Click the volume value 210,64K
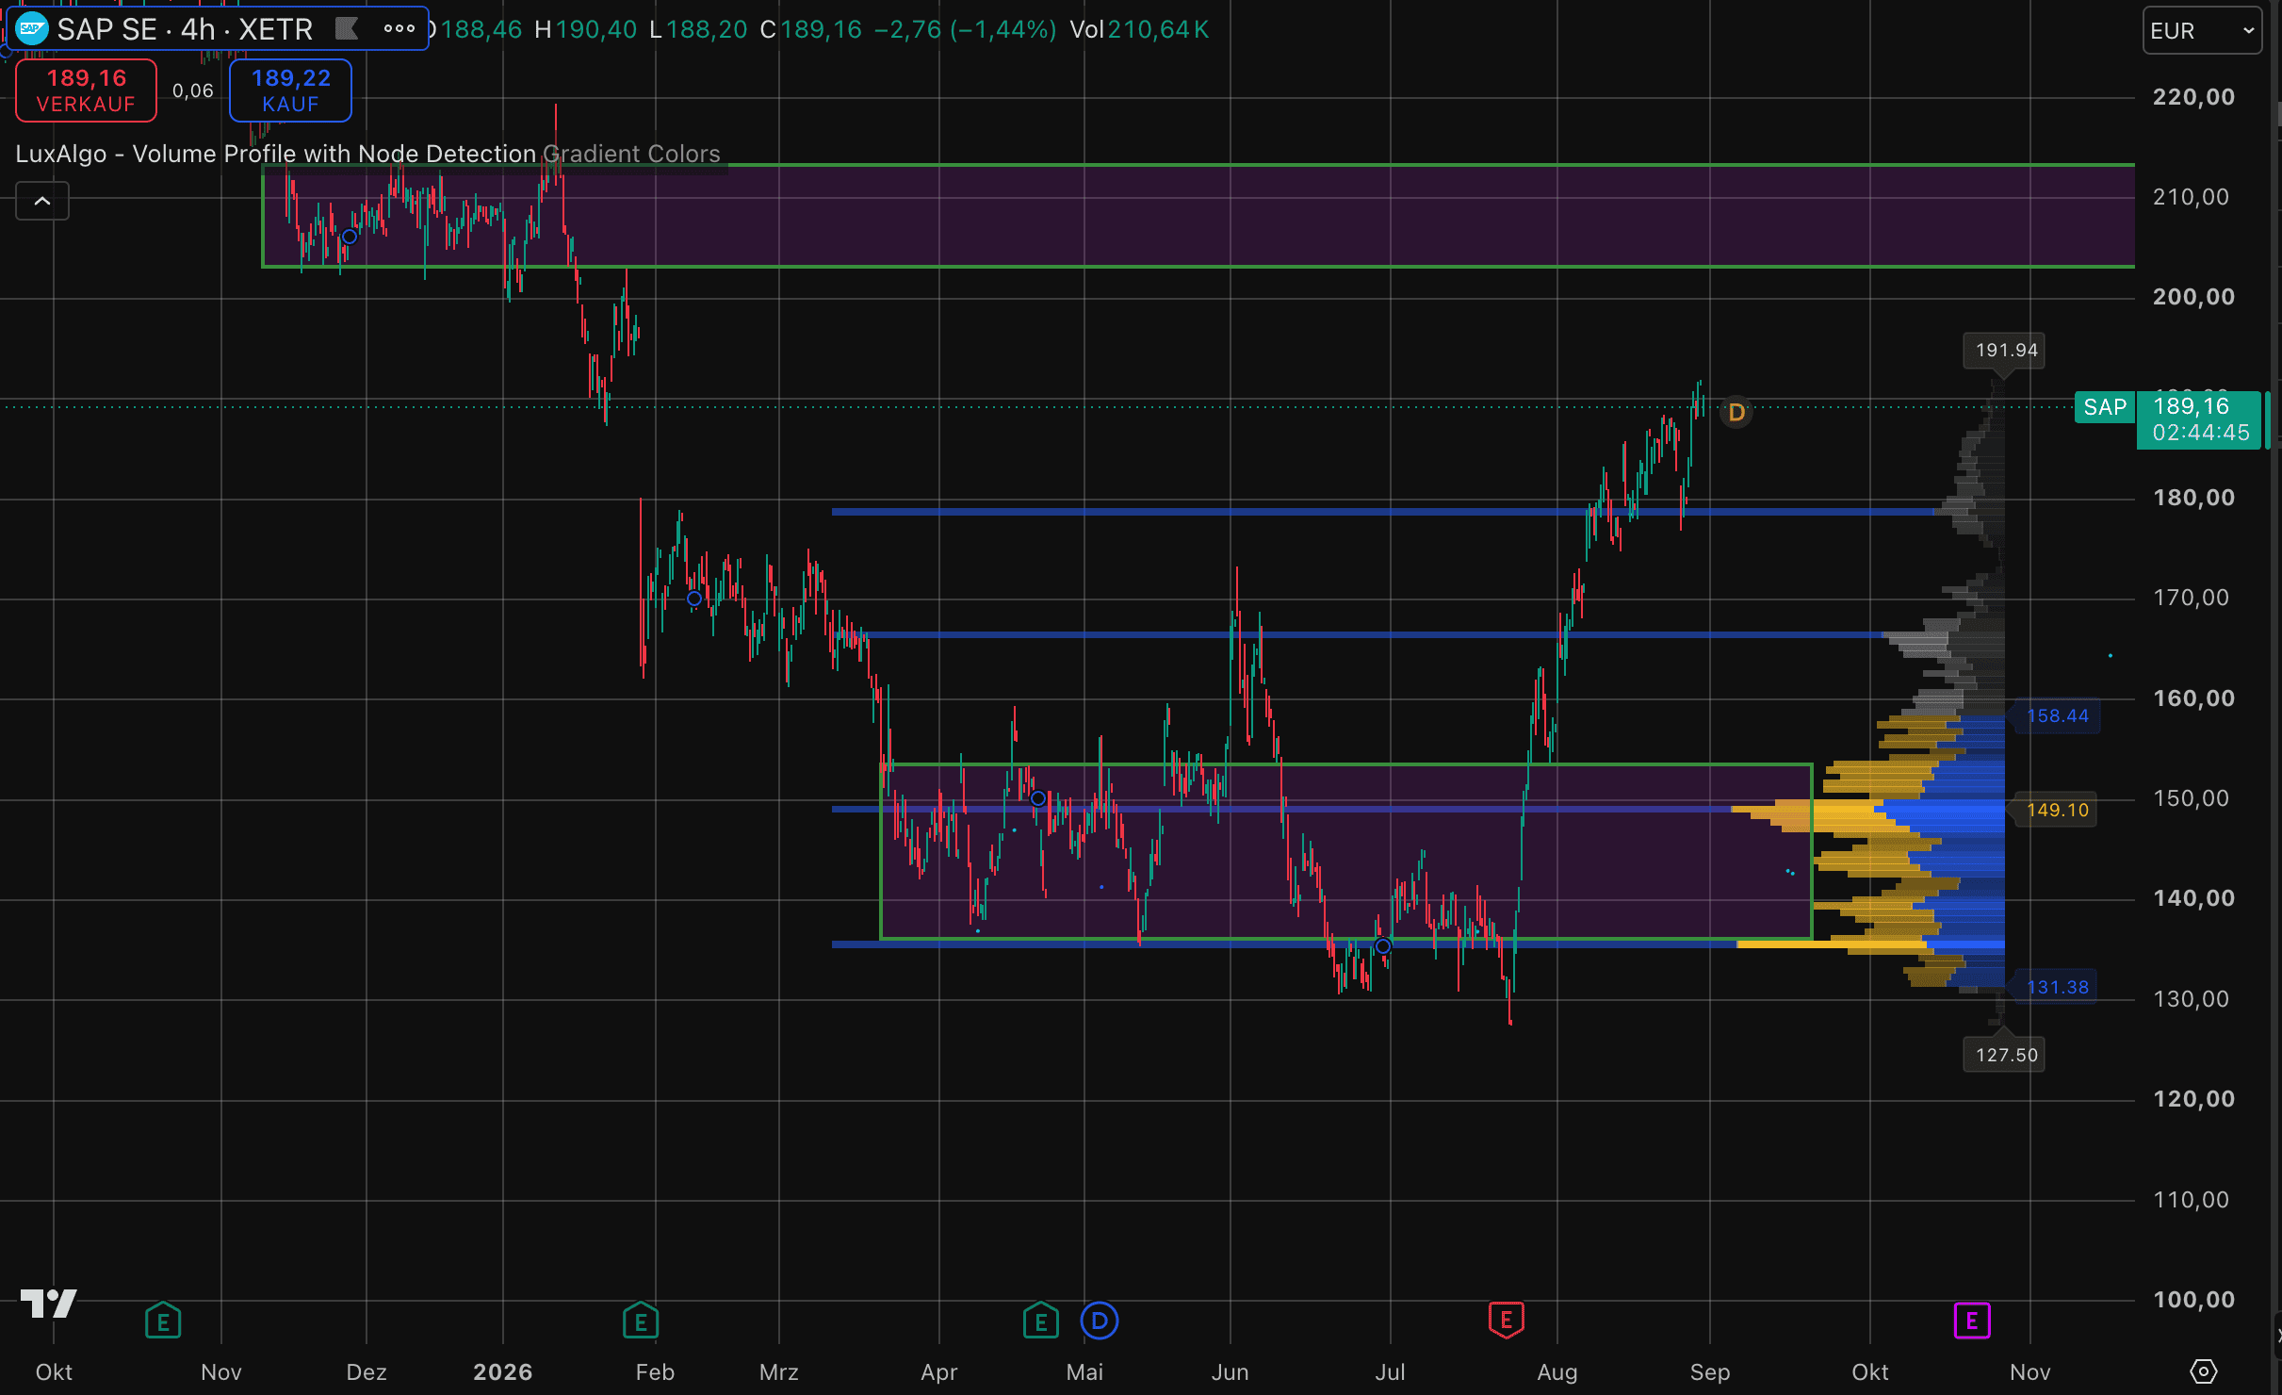Image resolution: width=2282 pixels, height=1395 pixels. (1158, 29)
